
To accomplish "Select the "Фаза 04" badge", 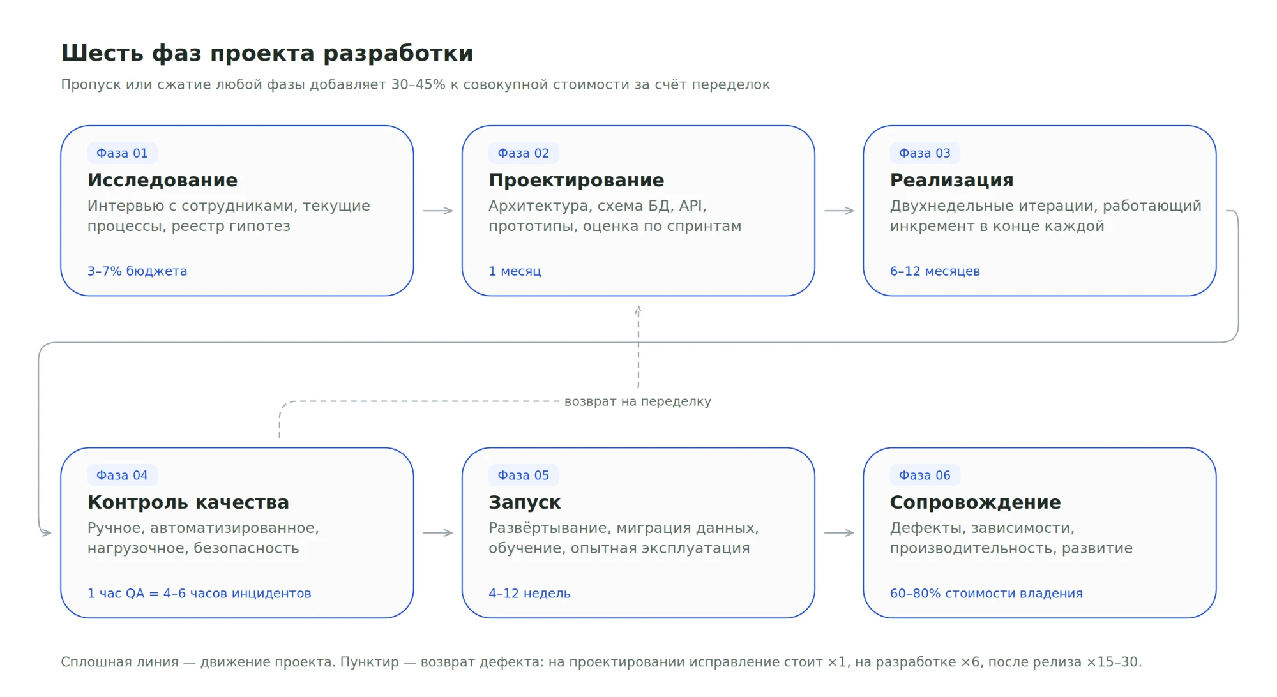I will click(x=122, y=476).
